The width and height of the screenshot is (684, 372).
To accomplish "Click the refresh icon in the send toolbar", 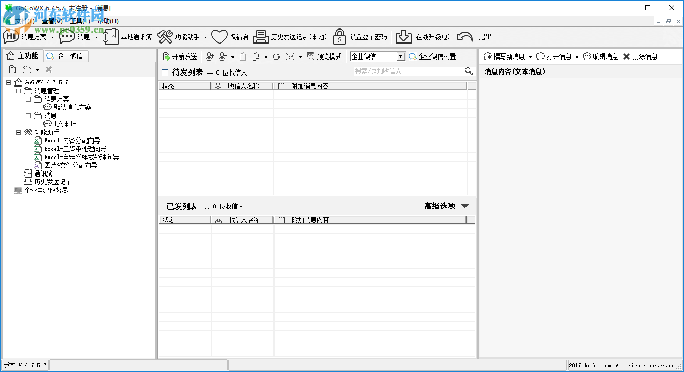I will [x=275, y=56].
